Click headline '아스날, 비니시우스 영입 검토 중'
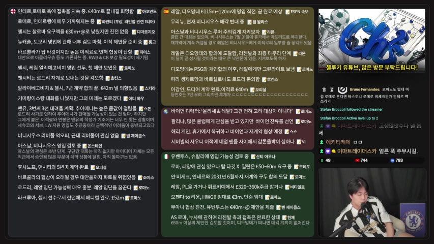434x244 pixels. (49, 146)
